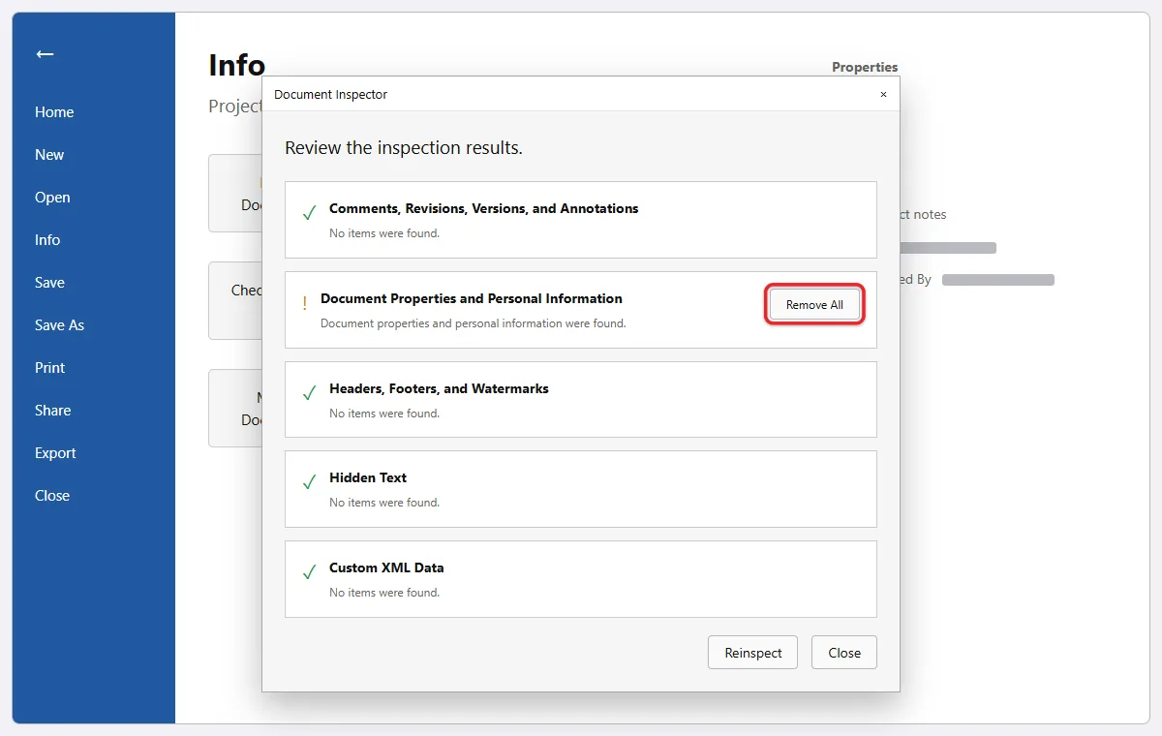The image size is (1162, 736).
Task: Choose Save As in sidebar
Action: (59, 325)
